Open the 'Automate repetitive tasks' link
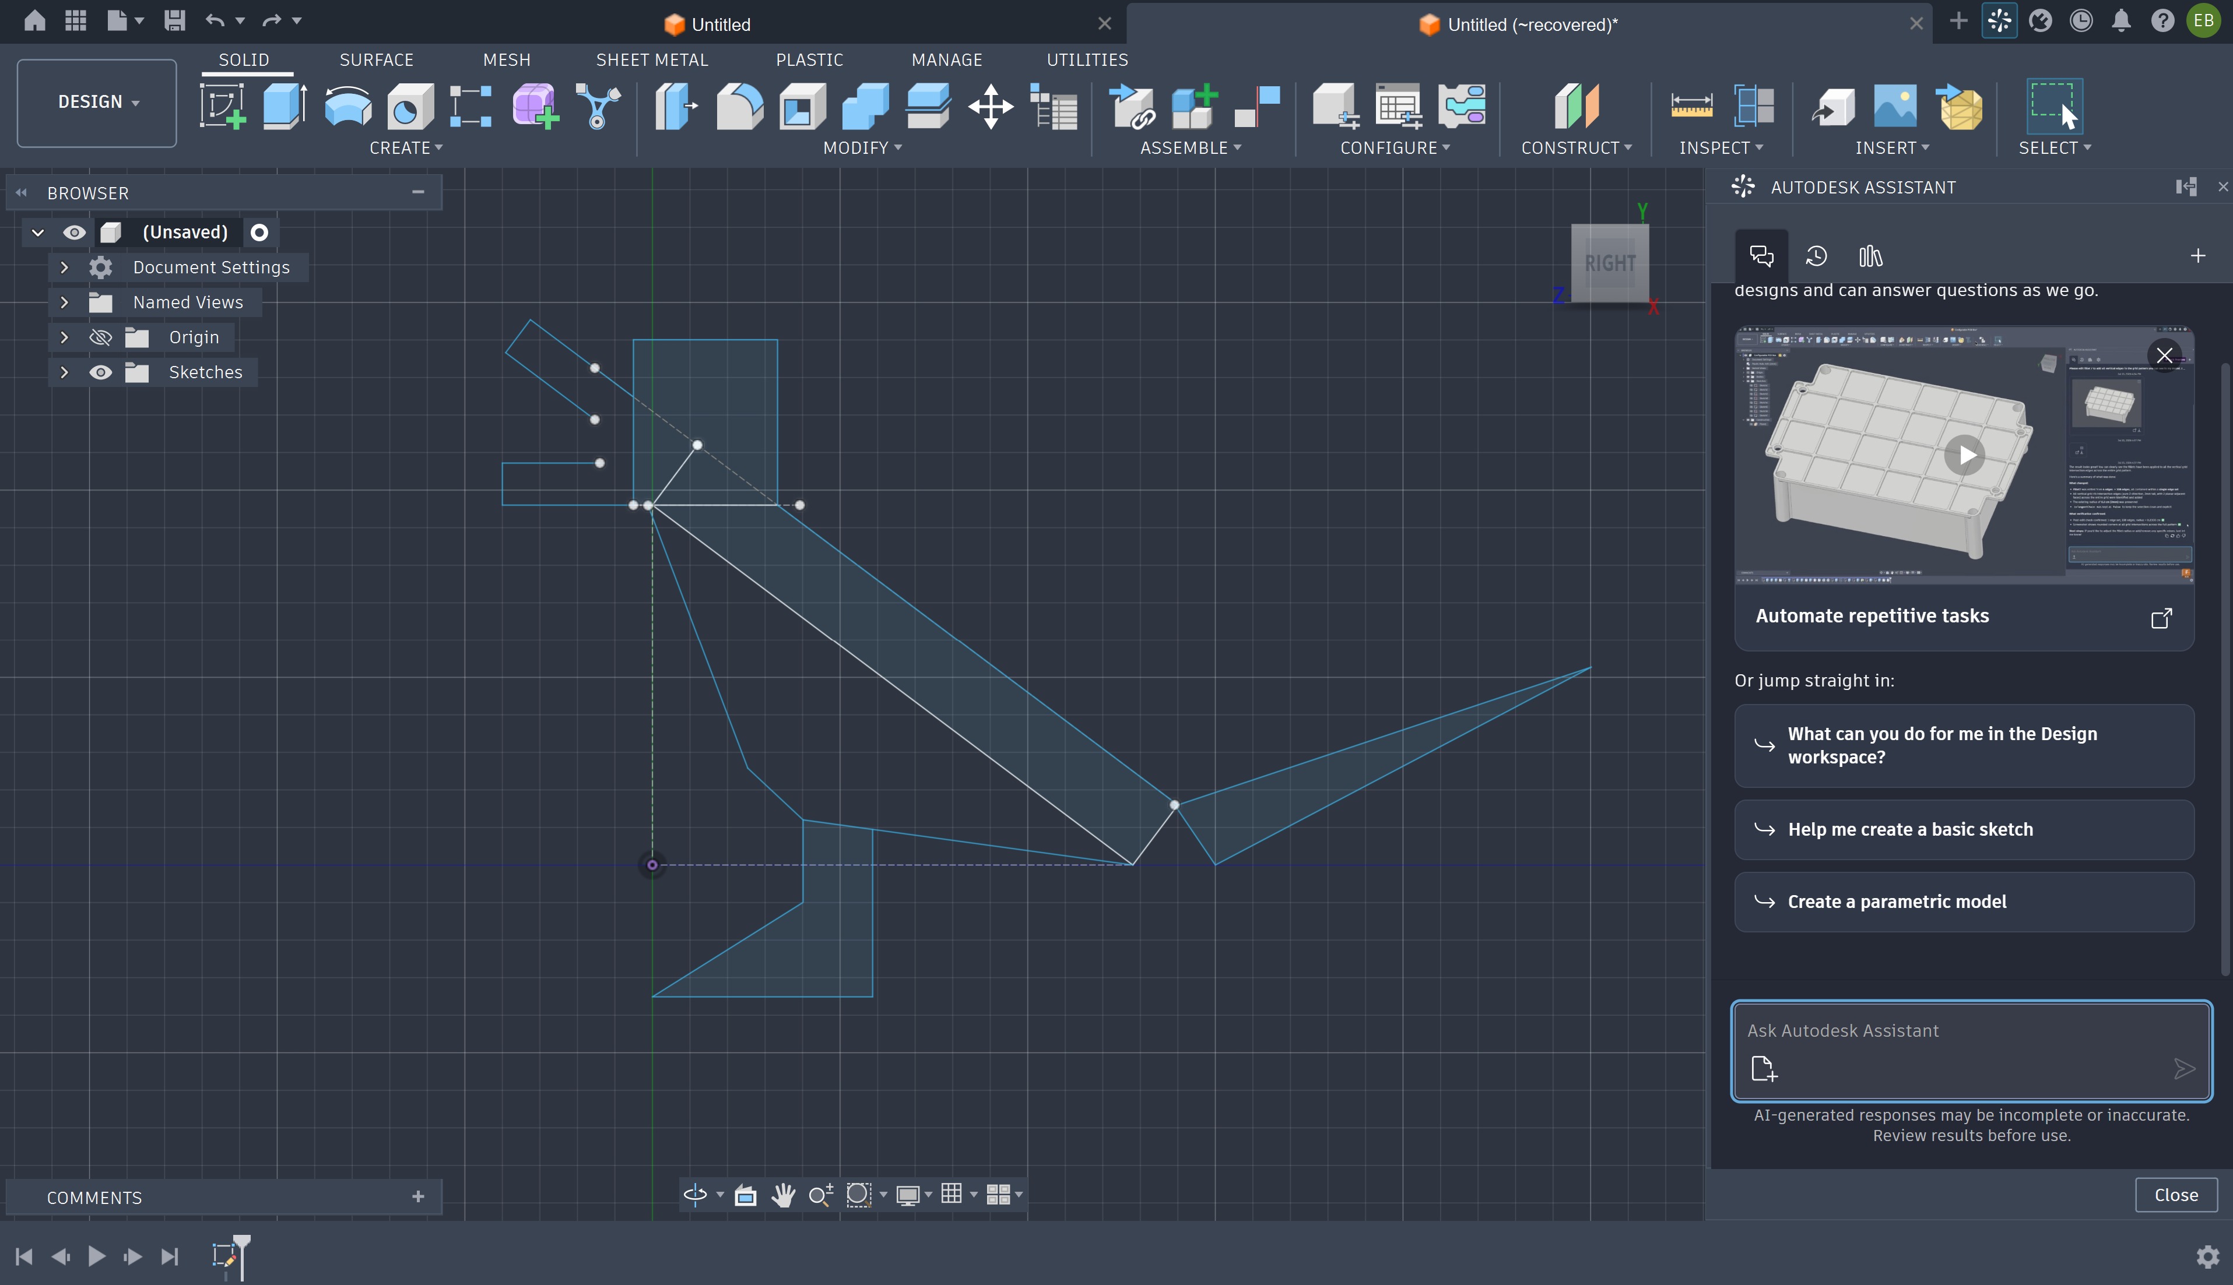2233x1285 pixels. point(2161,619)
